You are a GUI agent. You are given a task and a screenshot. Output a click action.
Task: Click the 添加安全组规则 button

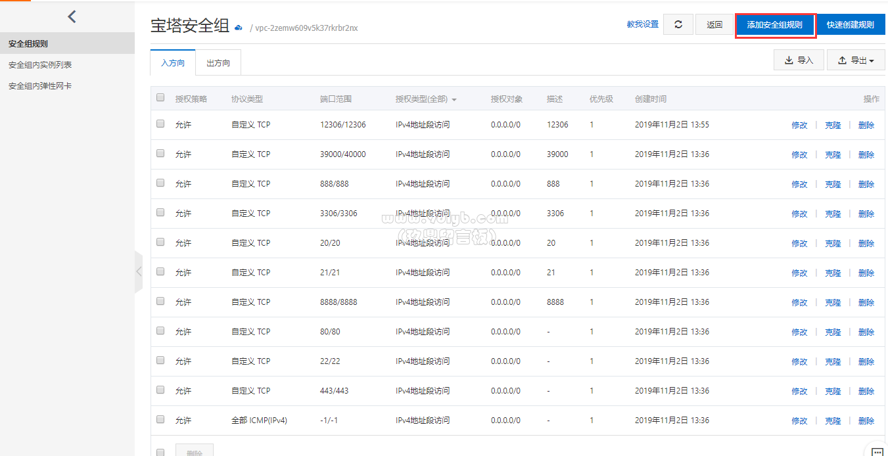pos(775,25)
